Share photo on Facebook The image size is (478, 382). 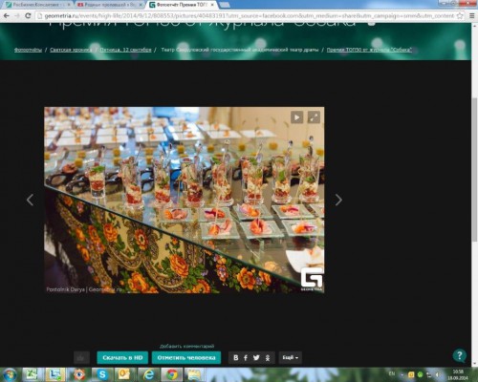coord(246,358)
